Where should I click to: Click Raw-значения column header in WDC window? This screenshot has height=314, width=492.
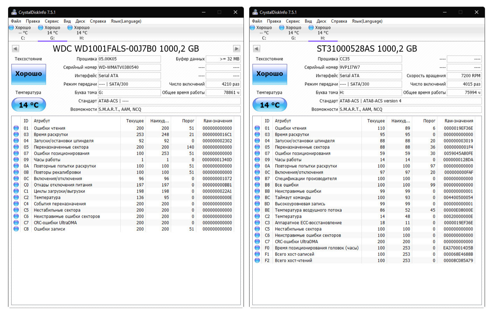pos(217,121)
